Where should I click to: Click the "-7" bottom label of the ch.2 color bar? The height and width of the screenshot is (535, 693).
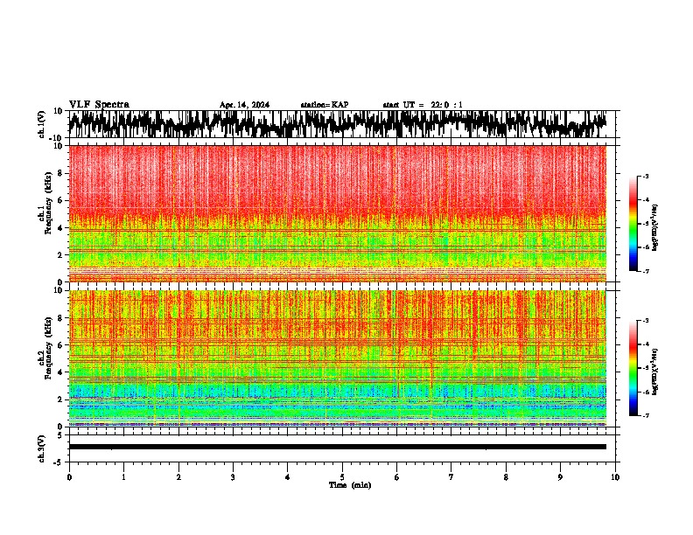[x=645, y=415]
